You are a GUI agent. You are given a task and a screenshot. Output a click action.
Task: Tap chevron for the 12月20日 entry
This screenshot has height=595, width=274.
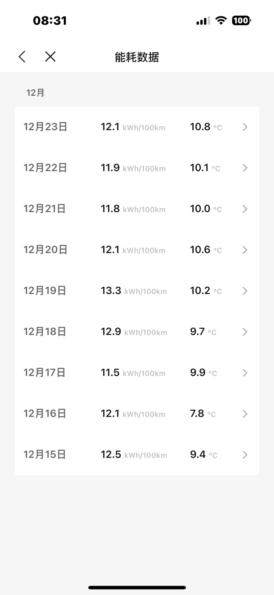245,250
